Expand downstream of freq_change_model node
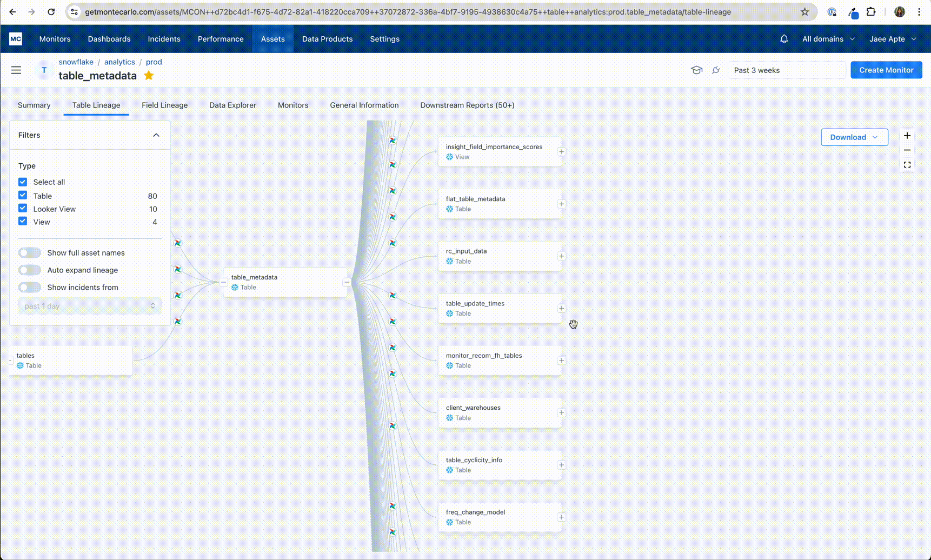 [x=562, y=517]
